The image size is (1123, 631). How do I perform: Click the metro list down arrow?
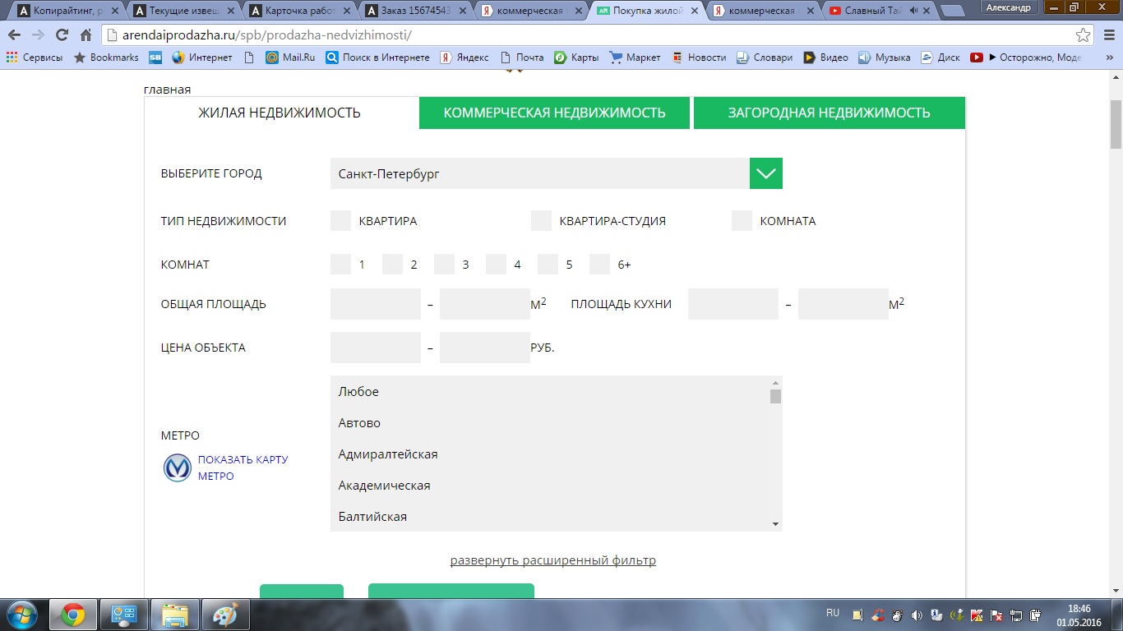pyautogui.click(x=775, y=523)
